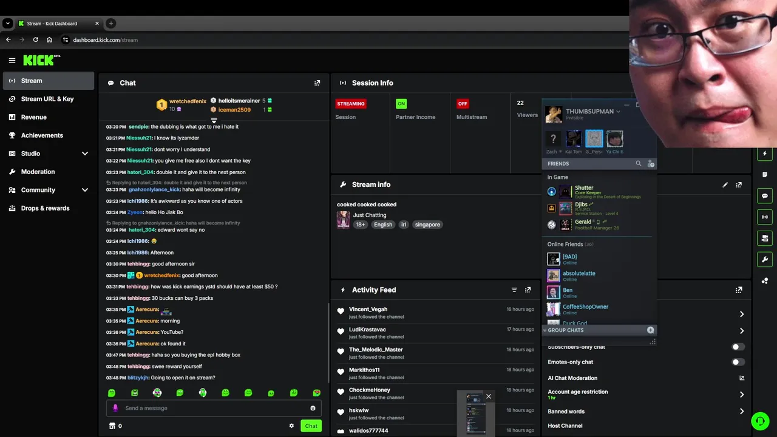
Task: Select Stream in sidebar
Action: click(x=49, y=81)
